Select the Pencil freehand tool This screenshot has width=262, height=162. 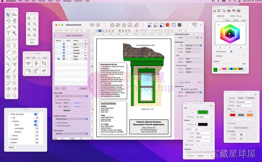pyautogui.click(x=8, y=70)
